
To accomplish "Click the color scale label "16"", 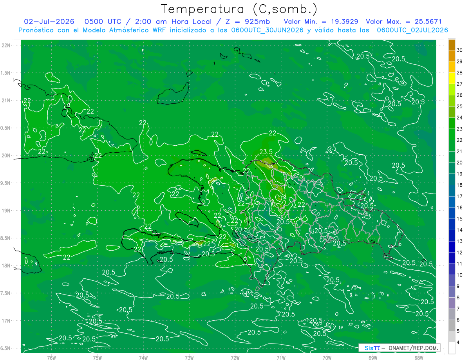I will coord(460,208).
